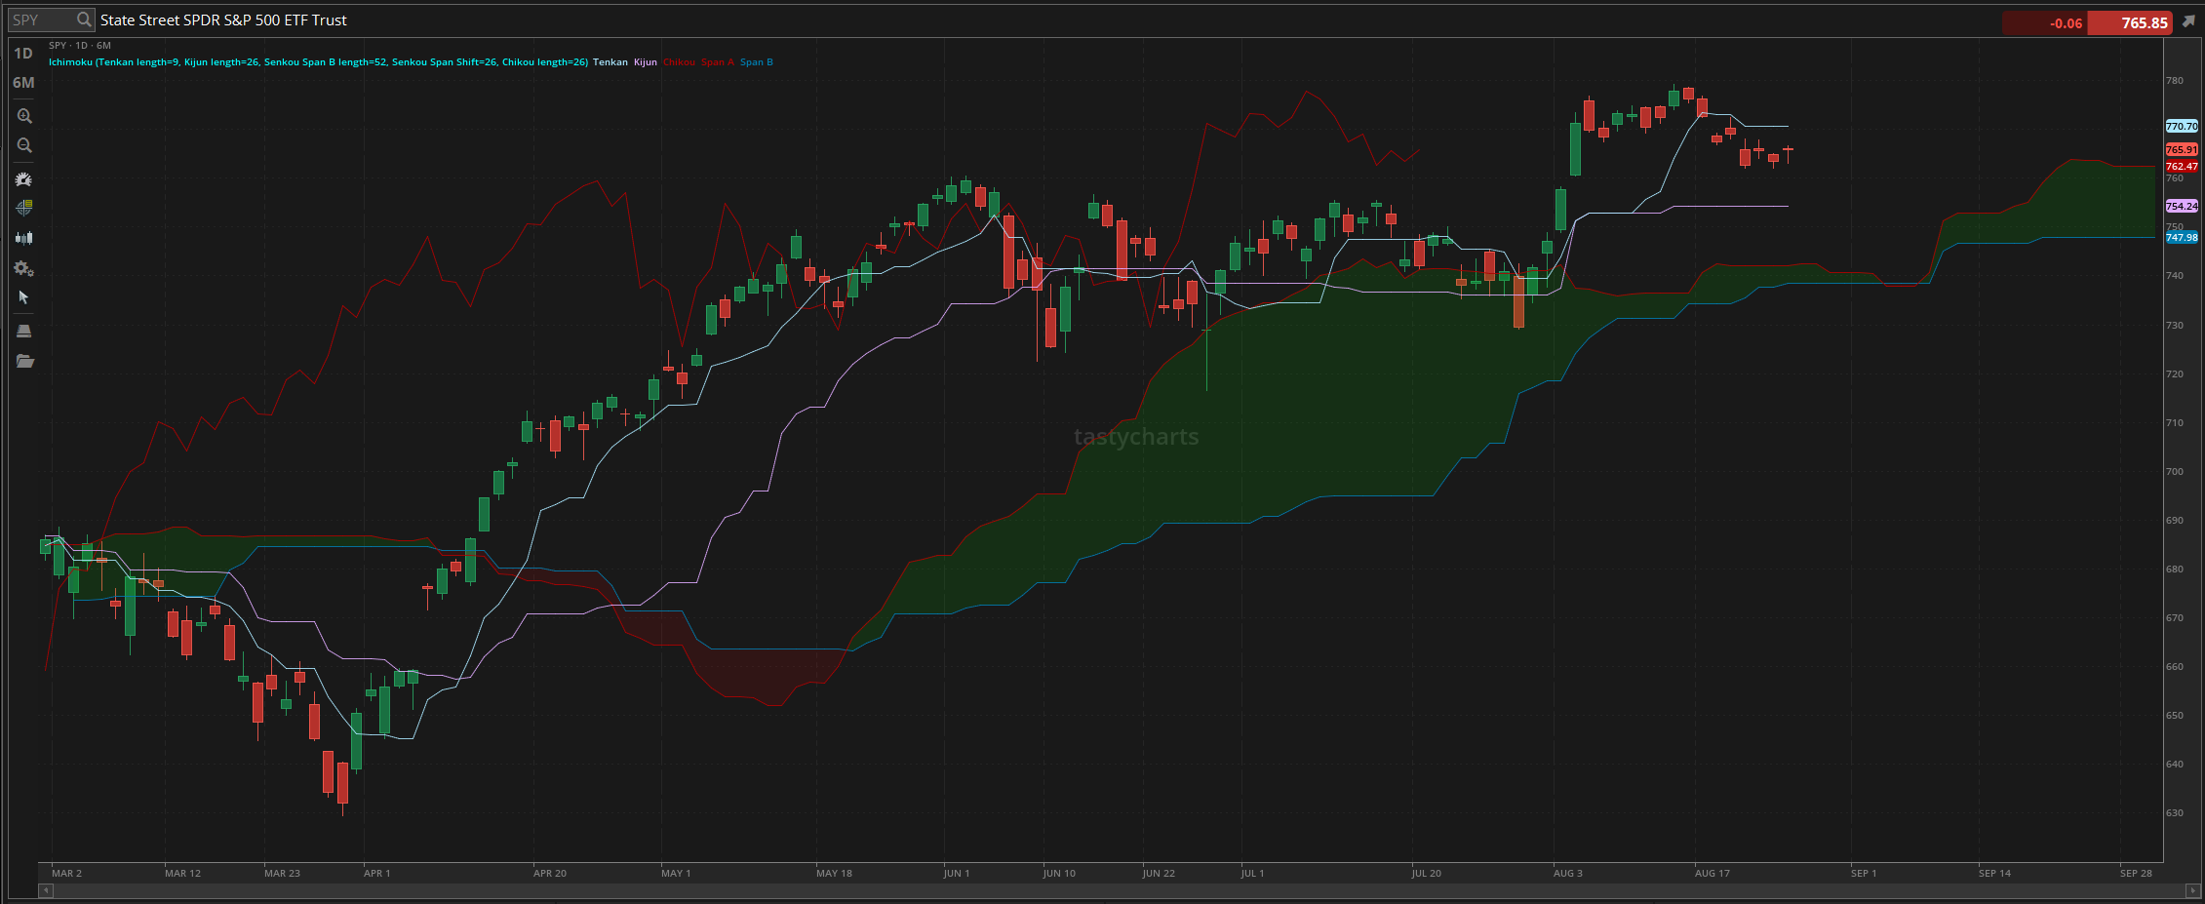Viewport: 2205px width, 904px height.
Task: Click the MAY 18 date axis label
Action: (834, 874)
